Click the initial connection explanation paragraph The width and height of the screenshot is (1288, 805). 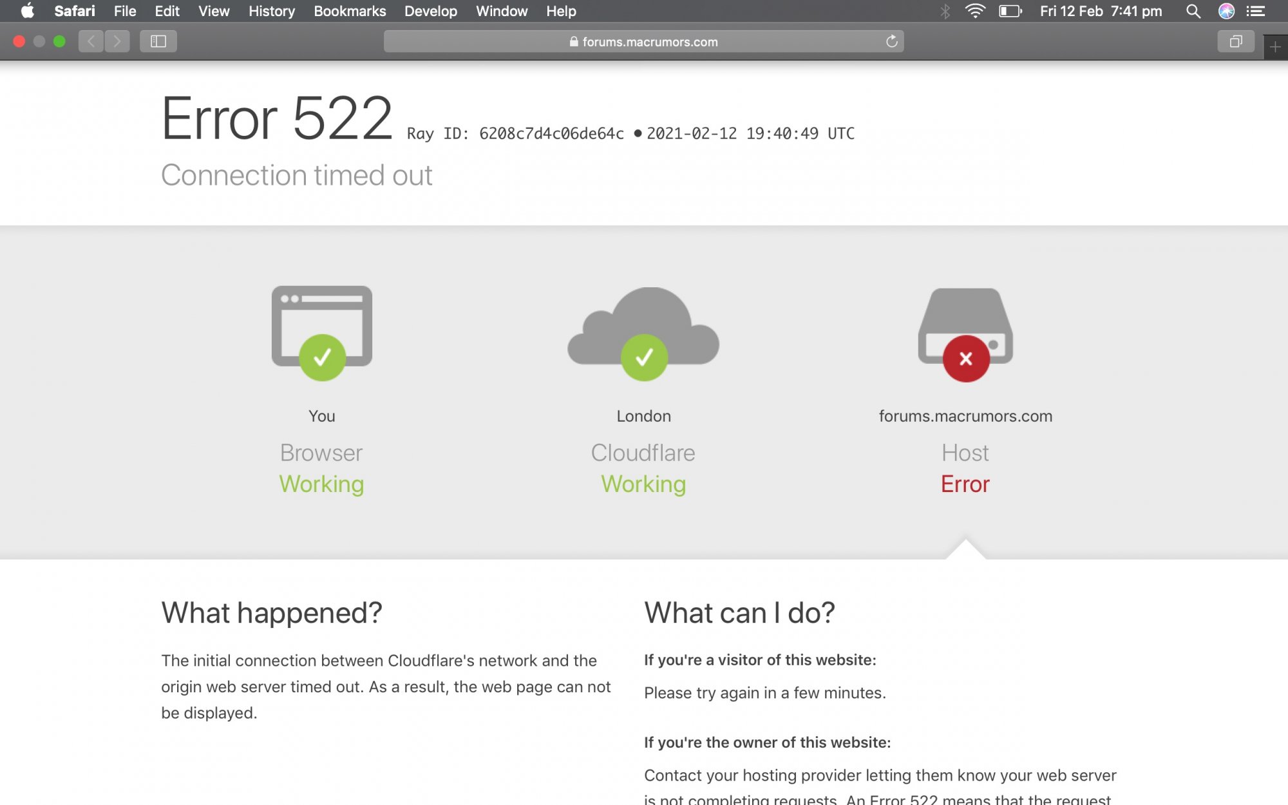pos(386,687)
